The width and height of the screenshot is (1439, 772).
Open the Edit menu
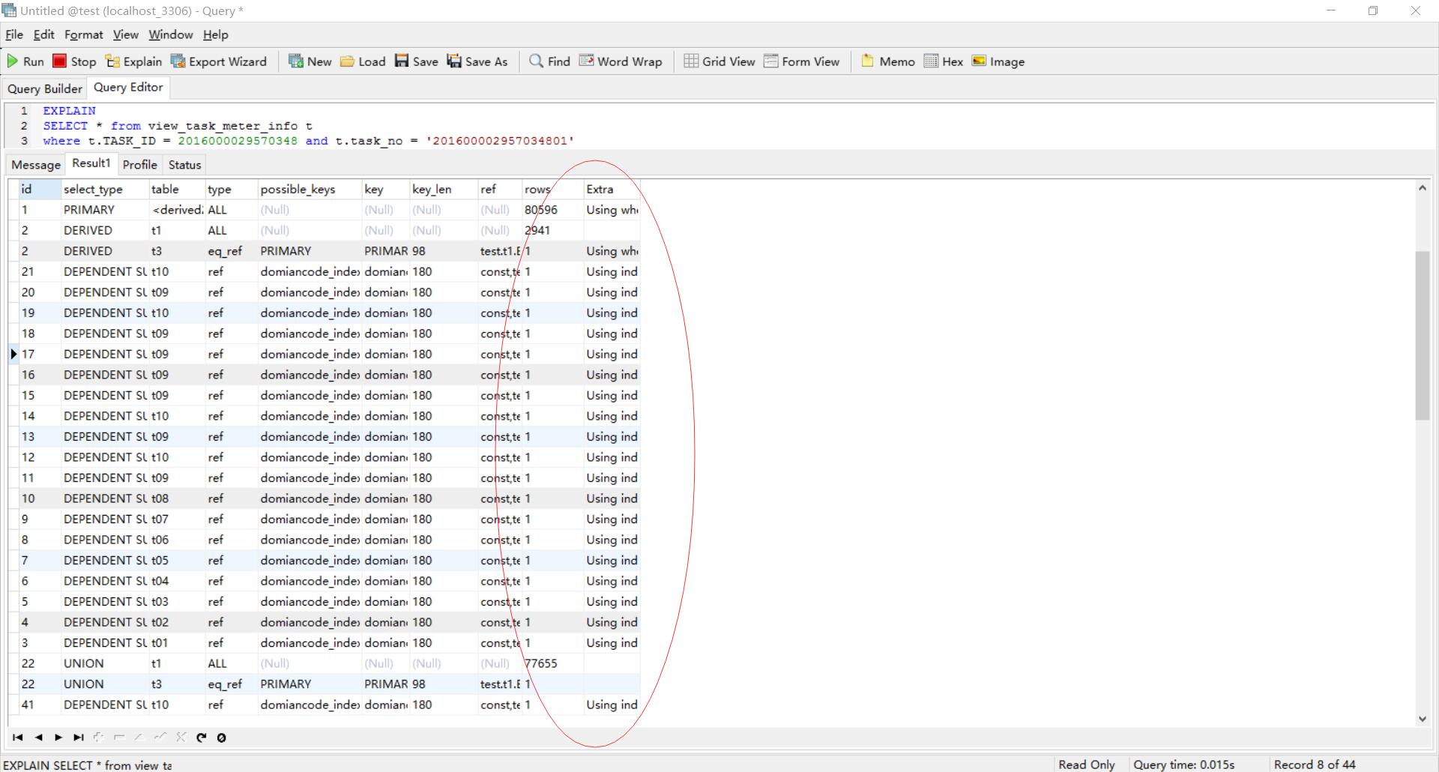pyautogui.click(x=43, y=34)
